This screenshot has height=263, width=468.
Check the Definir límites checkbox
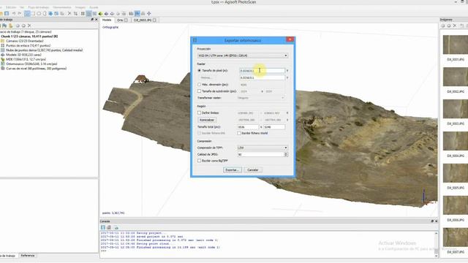(x=199, y=113)
